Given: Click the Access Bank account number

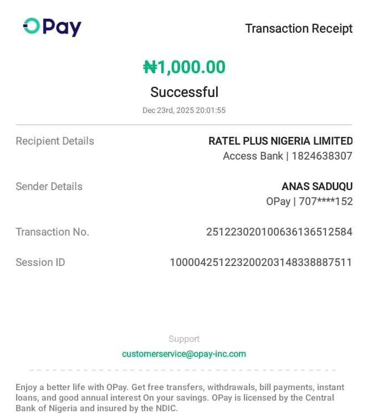Looking at the screenshot, I should [287, 156].
